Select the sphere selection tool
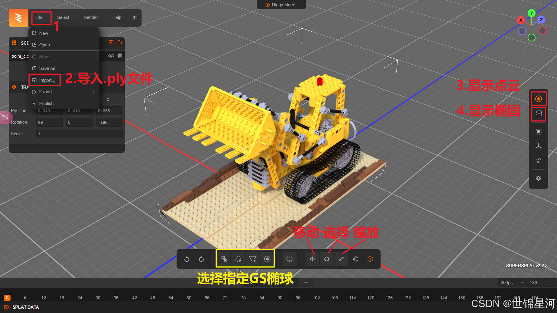Screen dimensions: 557x313 (290, 259)
